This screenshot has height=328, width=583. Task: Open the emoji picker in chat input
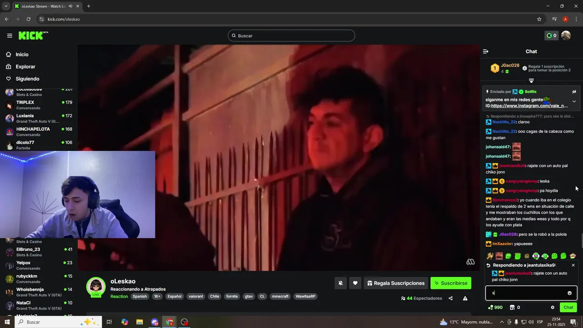[569, 293]
